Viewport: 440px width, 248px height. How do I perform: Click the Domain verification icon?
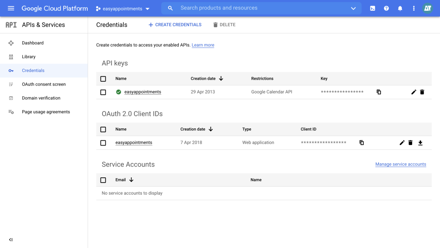(11, 98)
